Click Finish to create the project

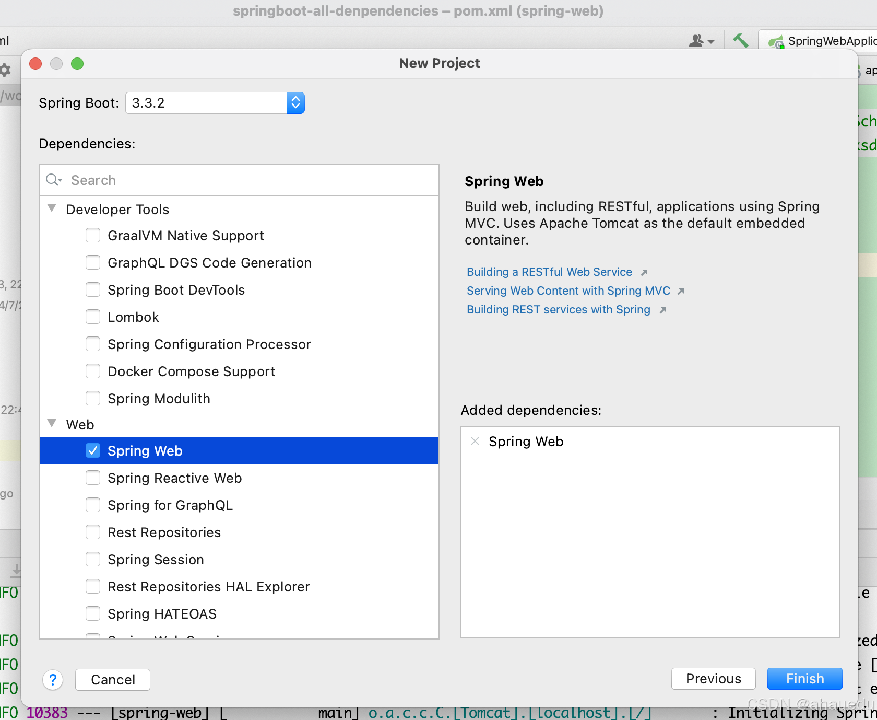pyautogui.click(x=805, y=679)
